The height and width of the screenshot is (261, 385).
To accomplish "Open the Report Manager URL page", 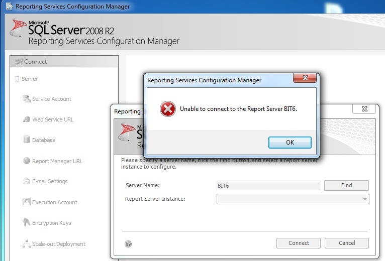I will tap(57, 162).
